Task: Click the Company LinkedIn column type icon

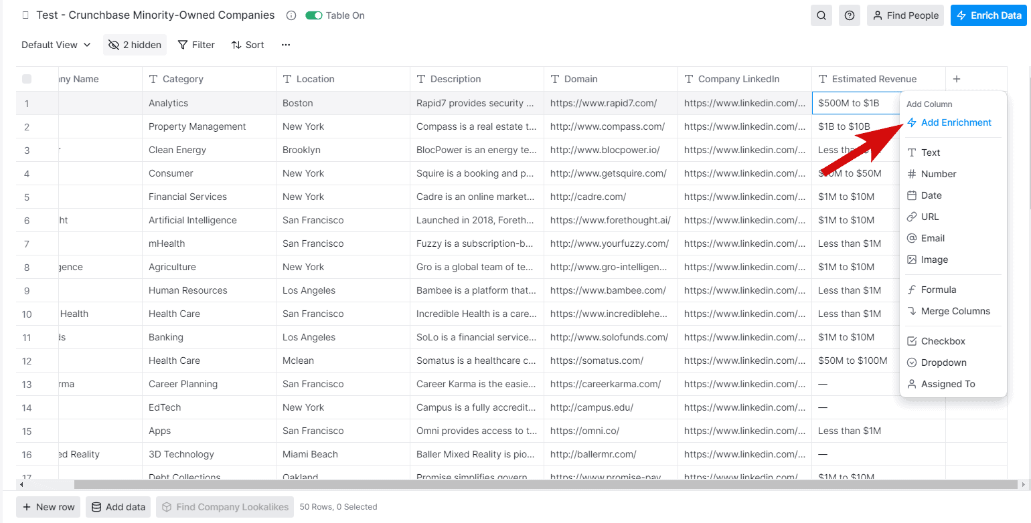Action: click(689, 79)
